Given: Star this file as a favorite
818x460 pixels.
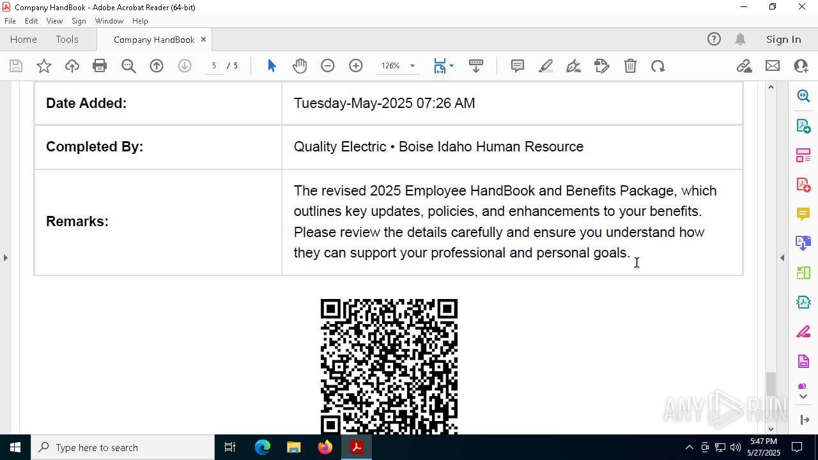Looking at the screenshot, I should 44,66.
